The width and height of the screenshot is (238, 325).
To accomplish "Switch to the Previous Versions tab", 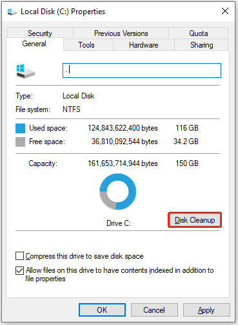I will point(121,33).
